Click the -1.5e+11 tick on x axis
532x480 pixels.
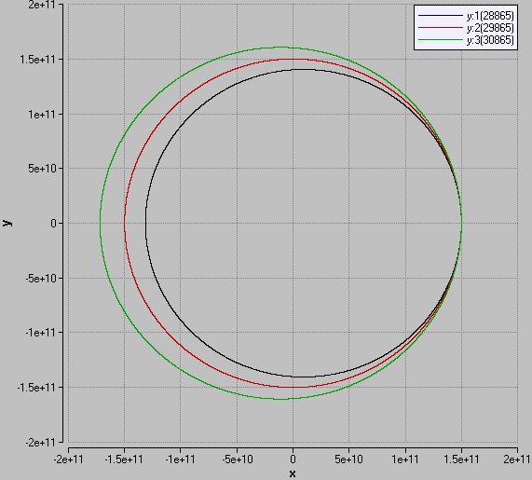pos(124,459)
